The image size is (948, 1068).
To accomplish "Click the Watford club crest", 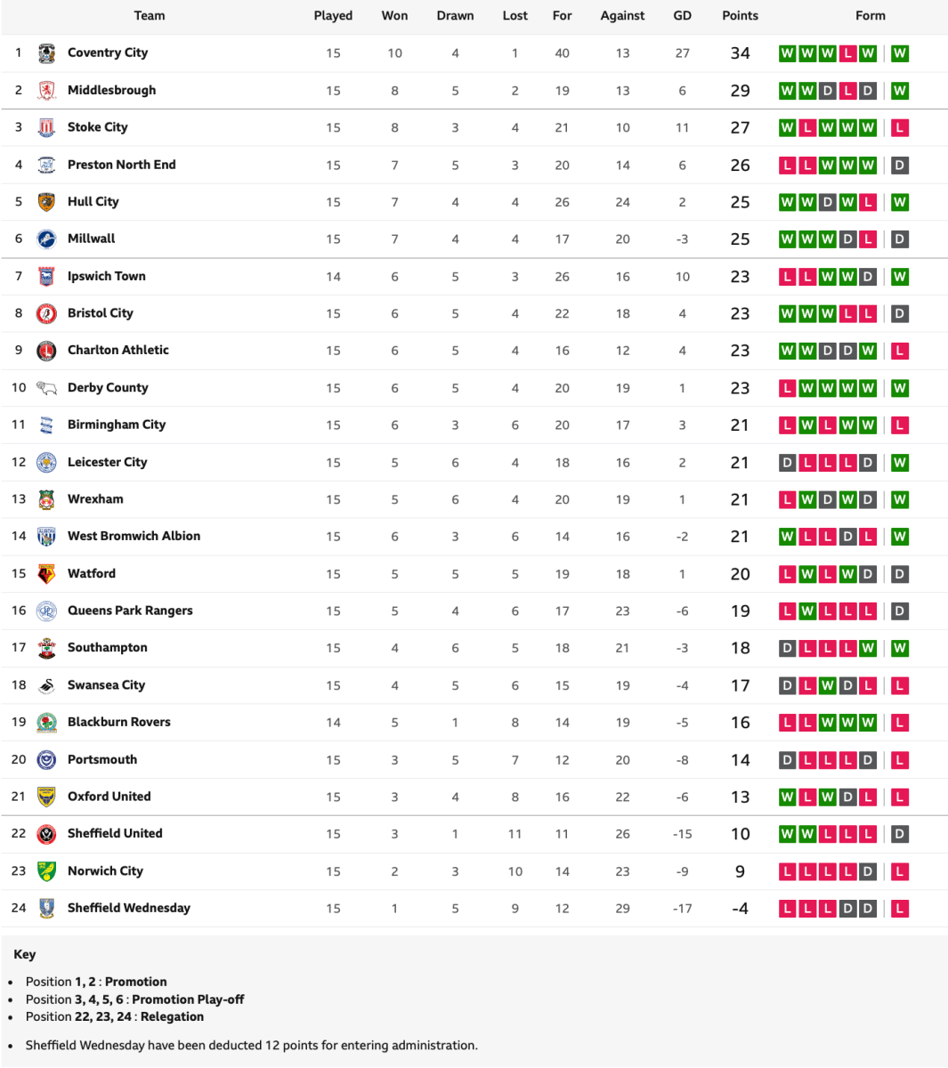I will point(47,574).
